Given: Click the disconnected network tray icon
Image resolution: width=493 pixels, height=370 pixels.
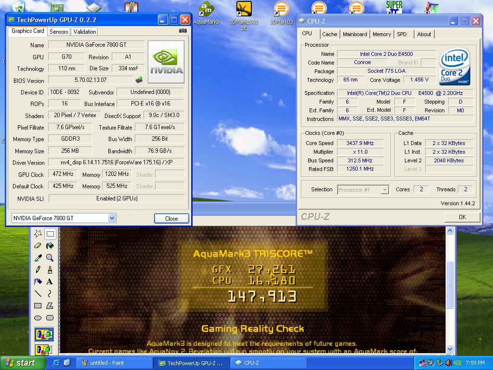Looking at the screenshot, I should (x=423, y=363).
